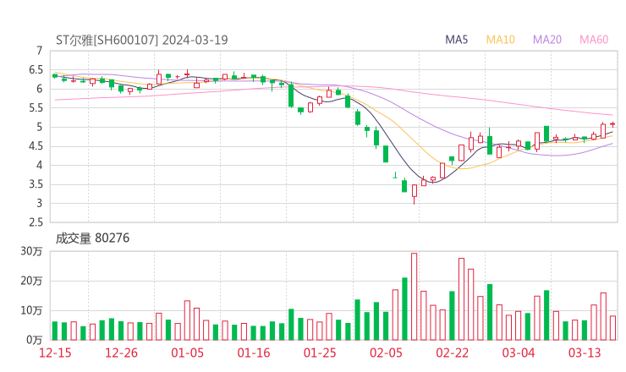The image size is (626, 372).
Task: Click the MA5 legend label
Action: point(456,40)
